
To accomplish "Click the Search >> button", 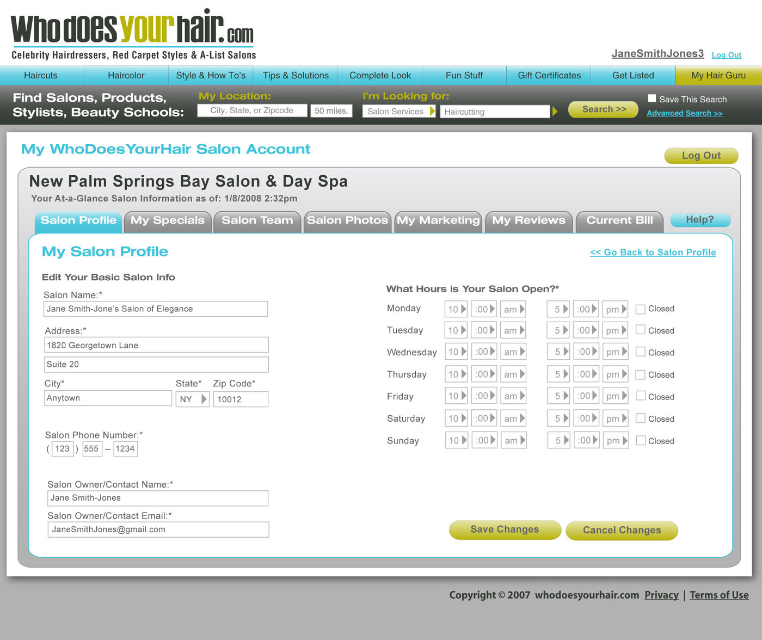I will (x=604, y=109).
